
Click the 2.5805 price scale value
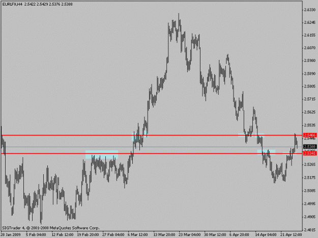(x=310, y=86)
